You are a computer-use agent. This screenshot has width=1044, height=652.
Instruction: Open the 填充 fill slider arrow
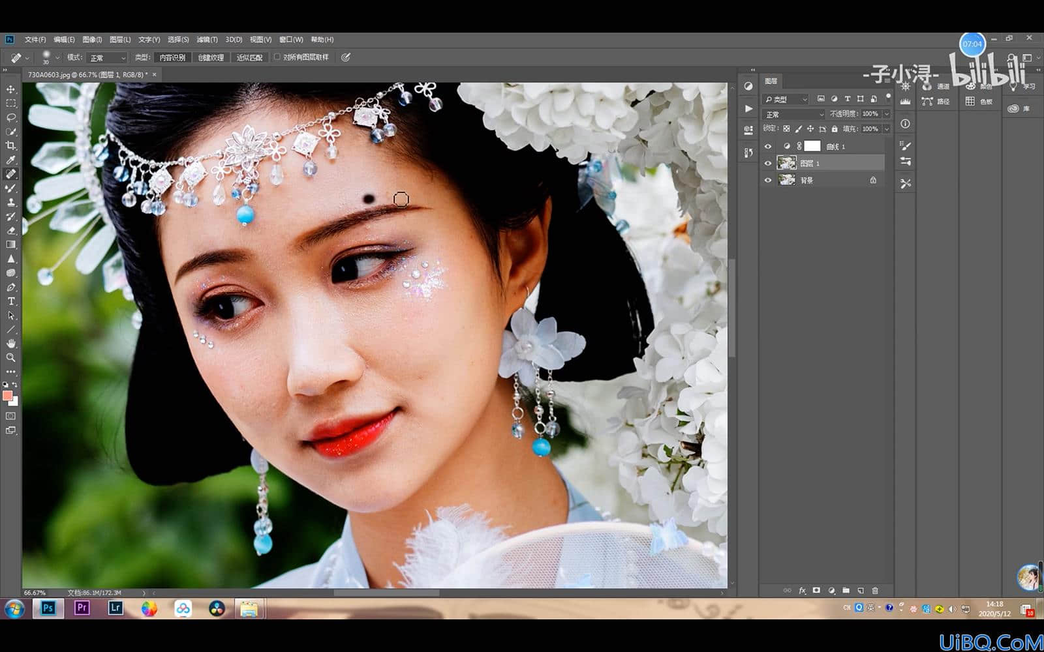point(886,129)
